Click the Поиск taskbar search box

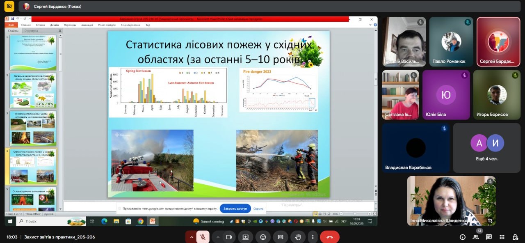[x=51, y=221]
